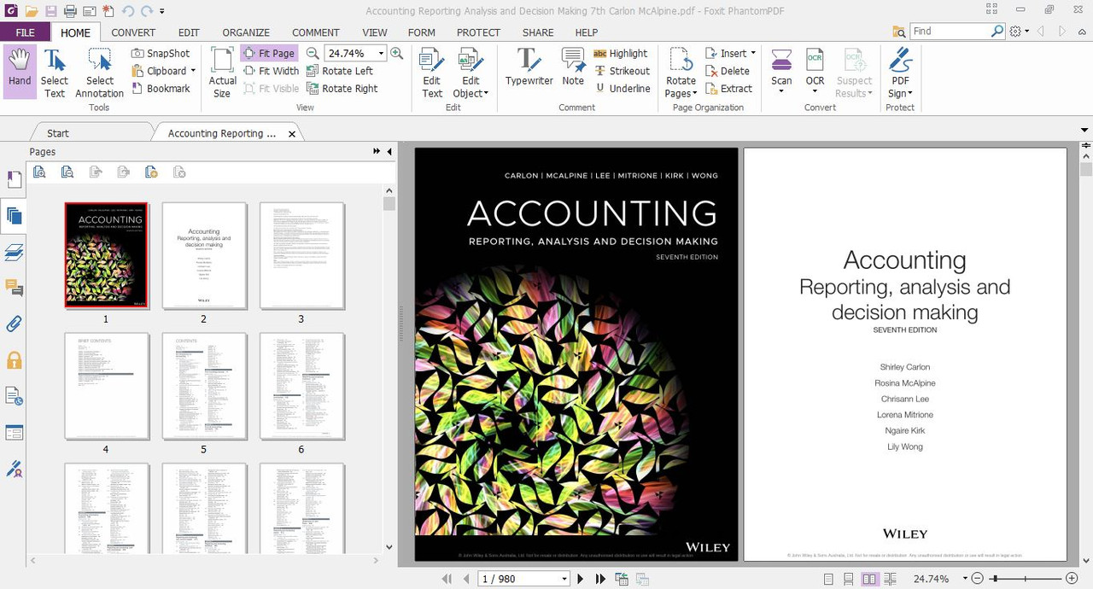Image resolution: width=1093 pixels, height=589 pixels.
Task: Click the zoom in magnifier in ribbon
Action: coord(397,53)
